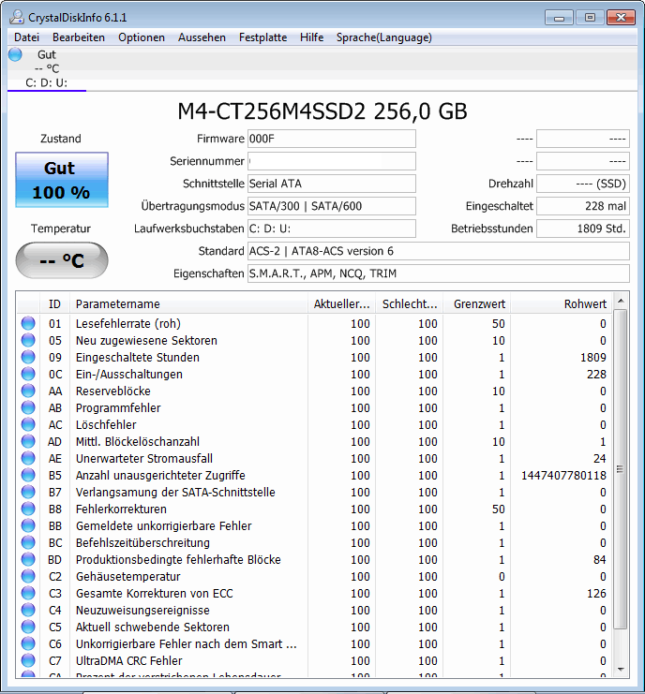Open the Aussehen menu
The width and height of the screenshot is (645, 694).
(202, 37)
